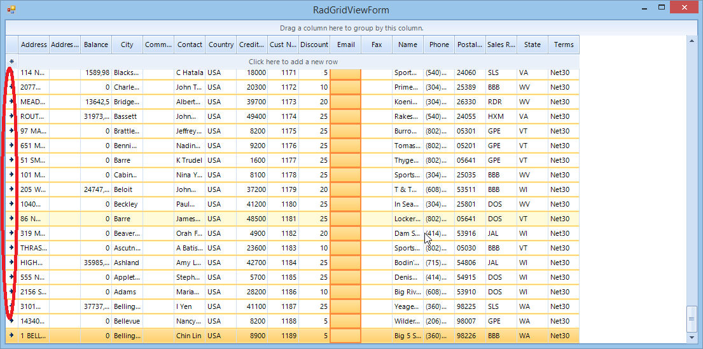The image size is (703, 349).
Task: Select row header arrow for customer 1185
Action: (x=11, y=277)
